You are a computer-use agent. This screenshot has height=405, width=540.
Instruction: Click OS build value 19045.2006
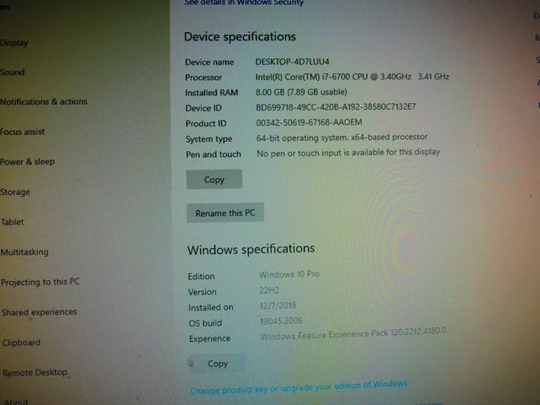click(281, 321)
